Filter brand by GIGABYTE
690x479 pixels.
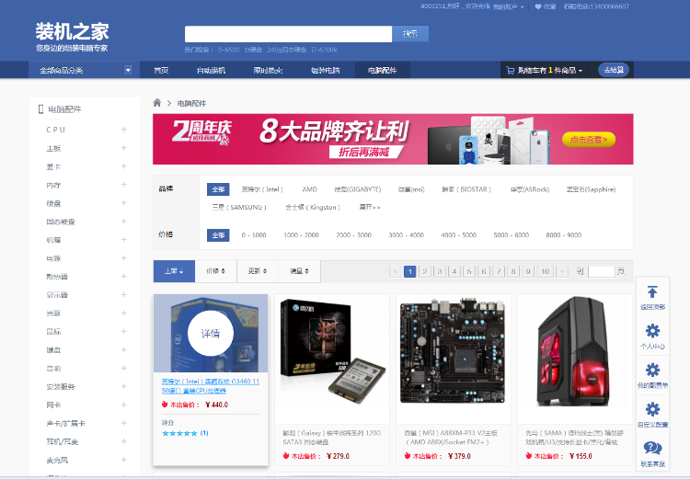[357, 189]
